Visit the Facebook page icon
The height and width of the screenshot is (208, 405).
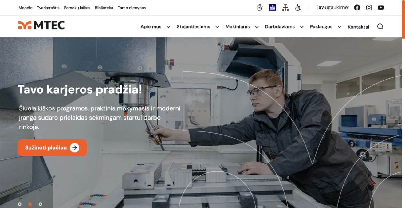(357, 8)
